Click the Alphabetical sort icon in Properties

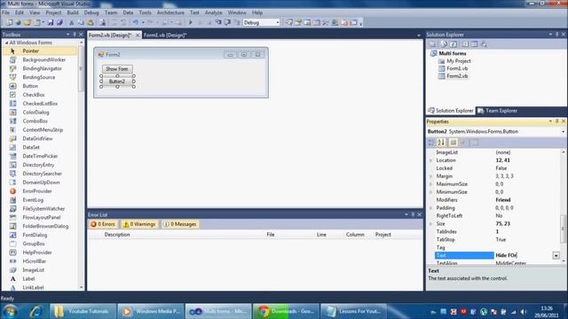[441, 143]
